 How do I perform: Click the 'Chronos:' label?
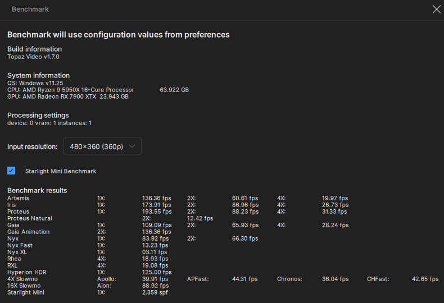[289, 279]
